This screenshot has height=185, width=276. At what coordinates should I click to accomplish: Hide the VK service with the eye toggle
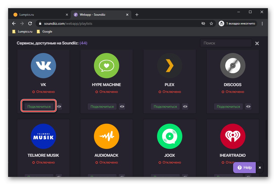click(59, 107)
